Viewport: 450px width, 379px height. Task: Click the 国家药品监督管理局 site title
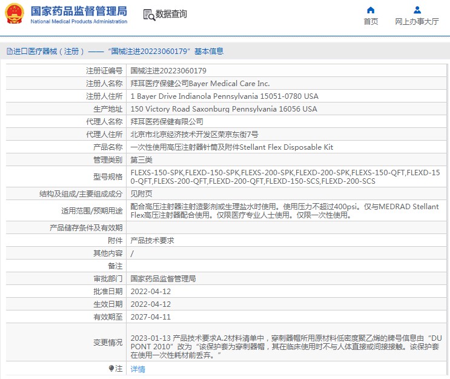coord(79,11)
